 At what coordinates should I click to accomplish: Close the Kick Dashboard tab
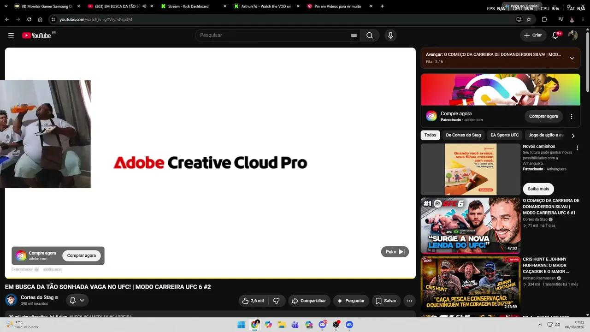point(225,6)
